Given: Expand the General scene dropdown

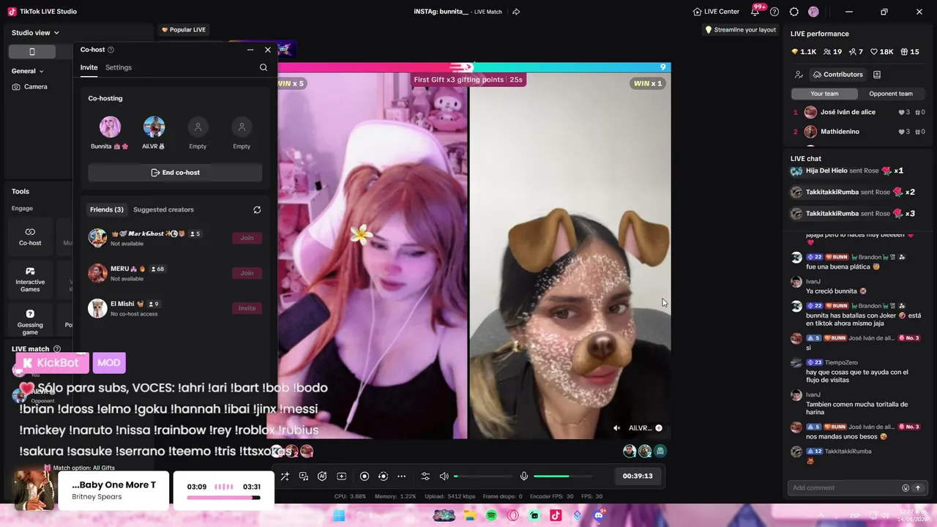Looking at the screenshot, I should click(28, 71).
